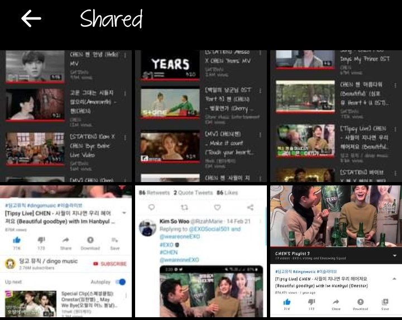The image size is (402, 320).
Task: Open more options for Bye Babe Live Video
Action: [x=125, y=138]
